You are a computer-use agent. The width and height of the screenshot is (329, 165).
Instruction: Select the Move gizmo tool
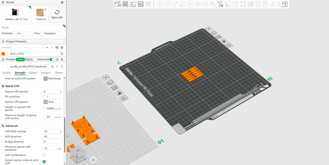coord(160,4)
